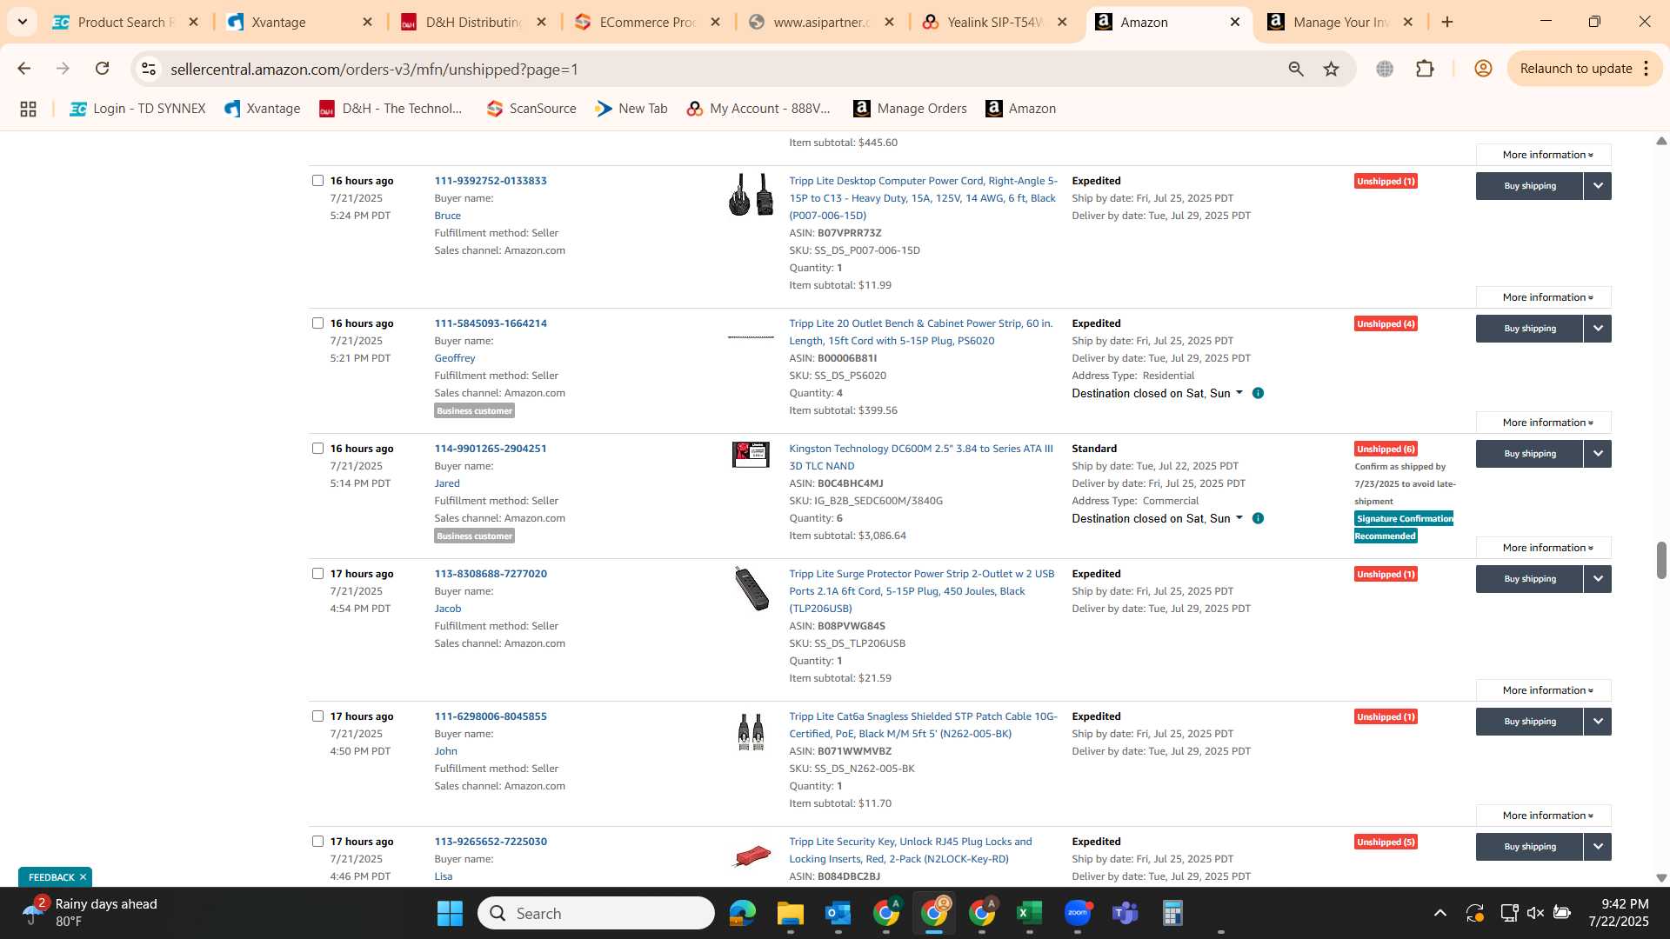This screenshot has width=1670, height=939.
Task: Open Windows Start menu
Action: click(x=450, y=914)
